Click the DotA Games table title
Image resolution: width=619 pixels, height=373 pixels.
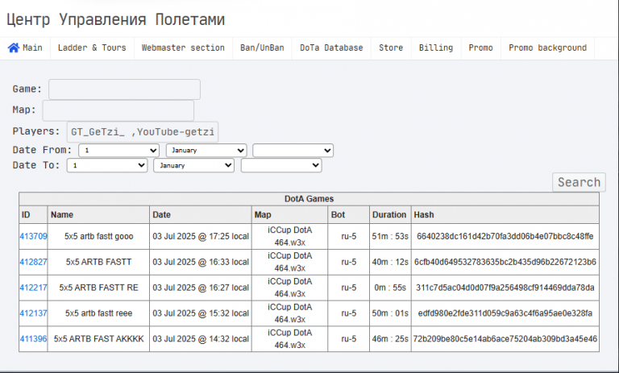pyautogui.click(x=309, y=199)
